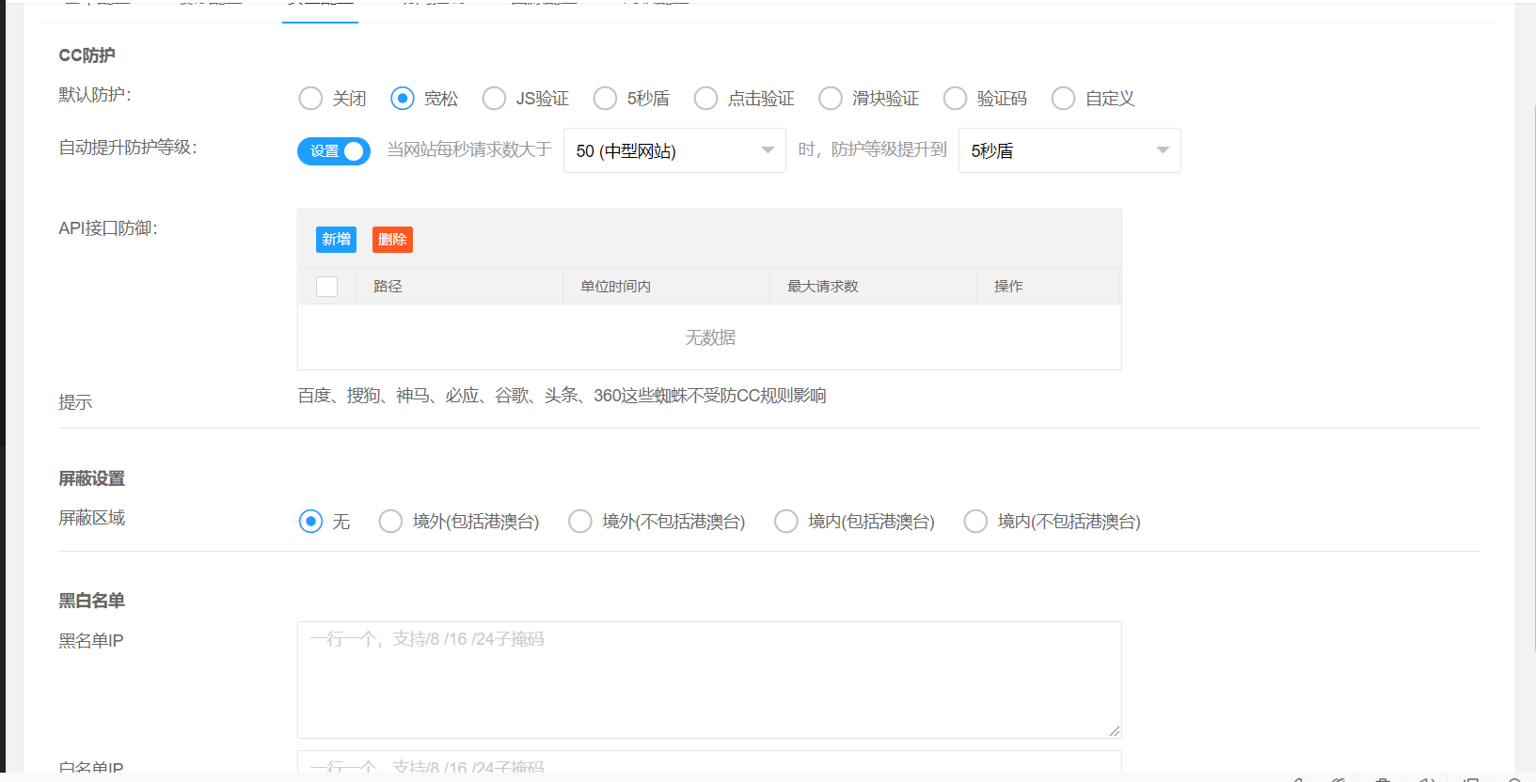Click the 黑白名单 section heading
The image size is (1536, 782).
(x=91, y=601)
